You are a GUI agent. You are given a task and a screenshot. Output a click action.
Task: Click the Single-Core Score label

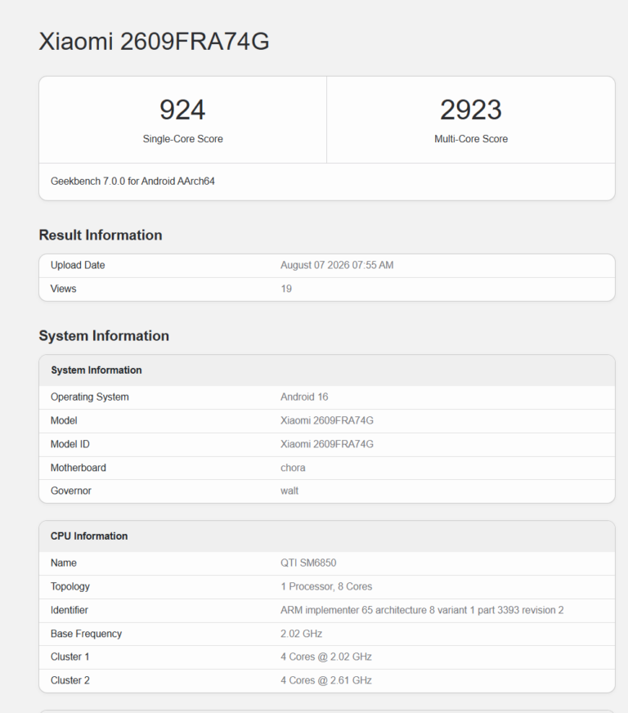[x=183, y=139]
